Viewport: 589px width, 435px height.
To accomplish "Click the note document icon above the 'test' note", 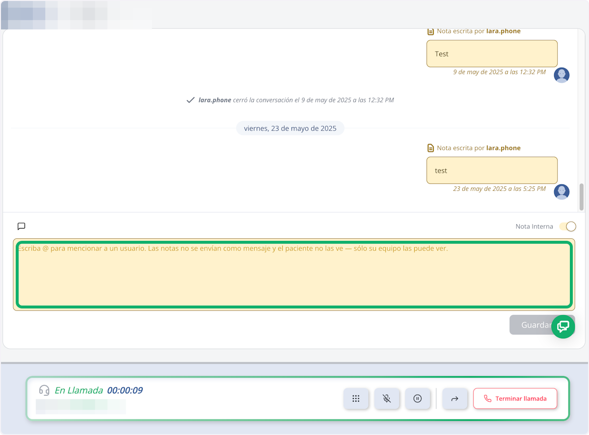I will [430, 148].
